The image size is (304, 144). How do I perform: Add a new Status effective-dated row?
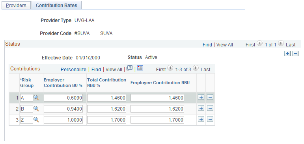(x=287, y=54)
